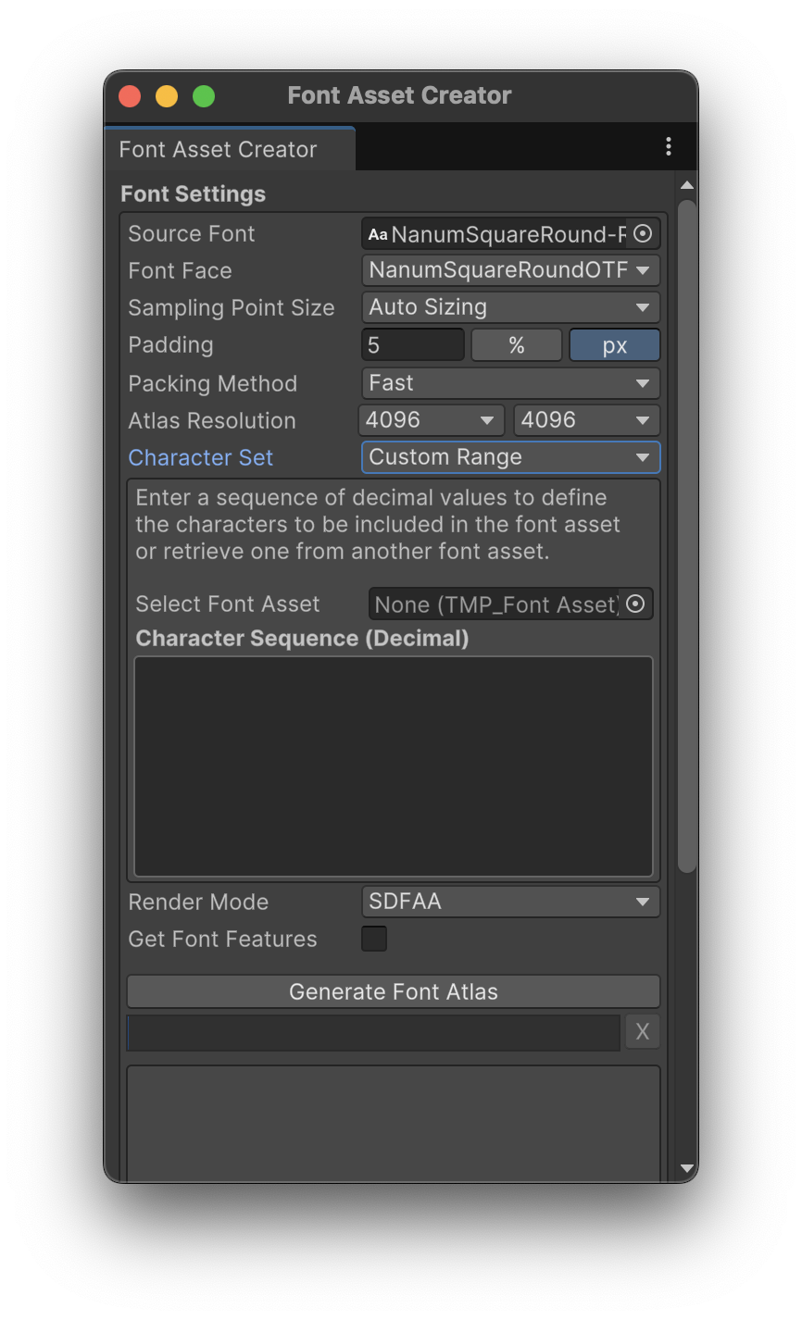Open the Packing Method Fast dropdown
Viewport: 802px width, 1320px height.
tap(510, 383)
